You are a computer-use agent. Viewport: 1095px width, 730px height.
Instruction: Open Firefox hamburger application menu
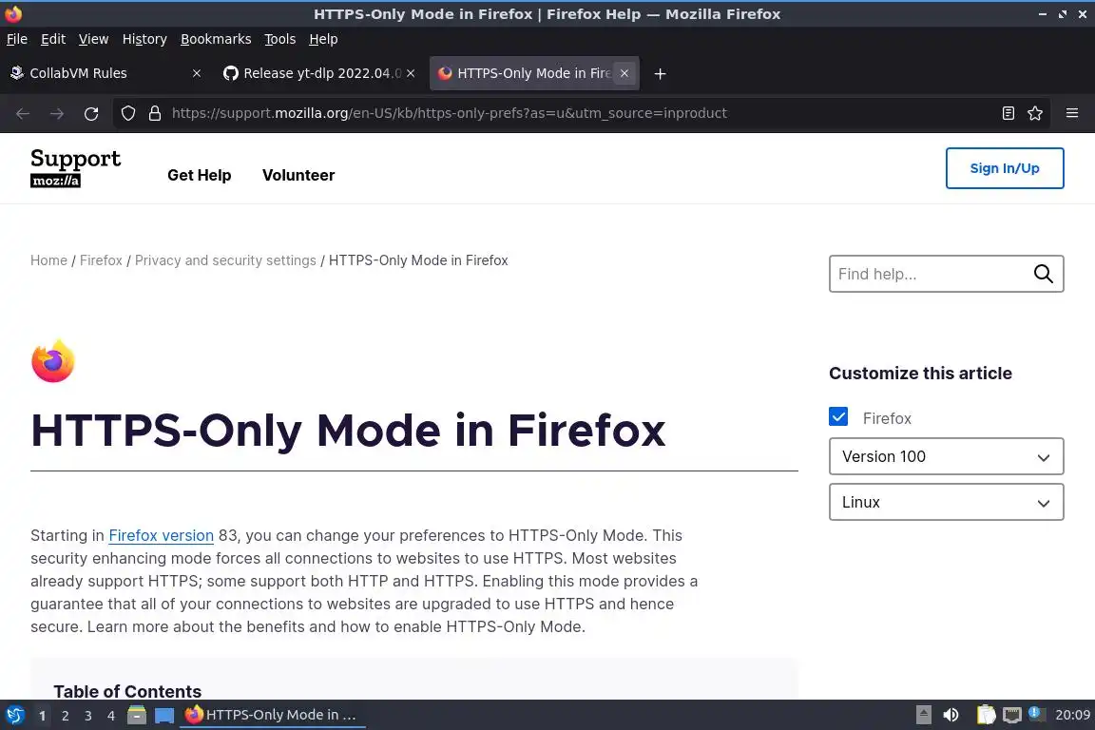[1072, 113]
